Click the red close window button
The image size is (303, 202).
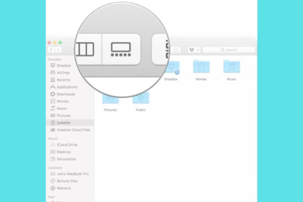(49, 42)
